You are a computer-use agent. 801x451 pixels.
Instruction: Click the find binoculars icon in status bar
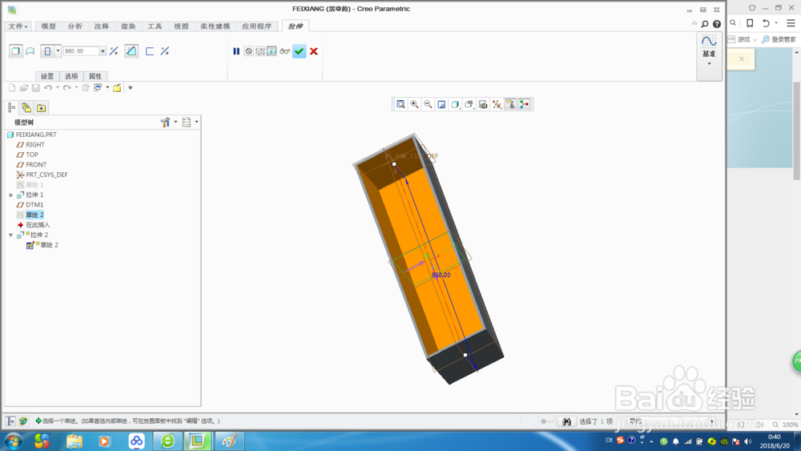[566, 421]
